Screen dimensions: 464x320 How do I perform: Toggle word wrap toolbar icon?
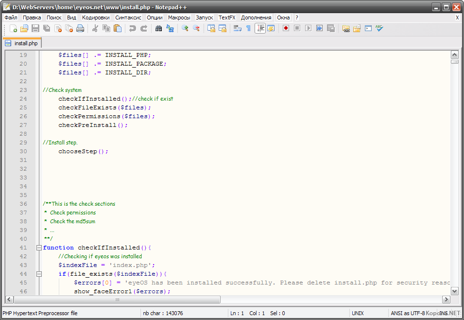[237, 28]
